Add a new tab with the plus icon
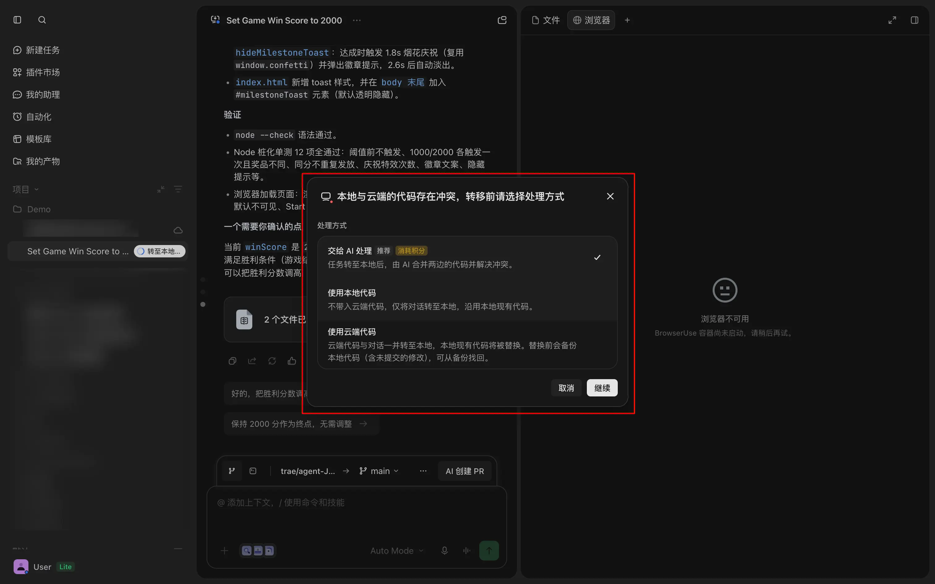The width and height of the screenshot is (935, 584). pyautogui.click(x=627, y=20)
